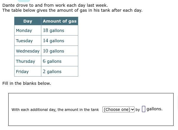Select the Wednesday table cell
The height and width of the screenshot is (130, 178).
[x=28, y=51]
